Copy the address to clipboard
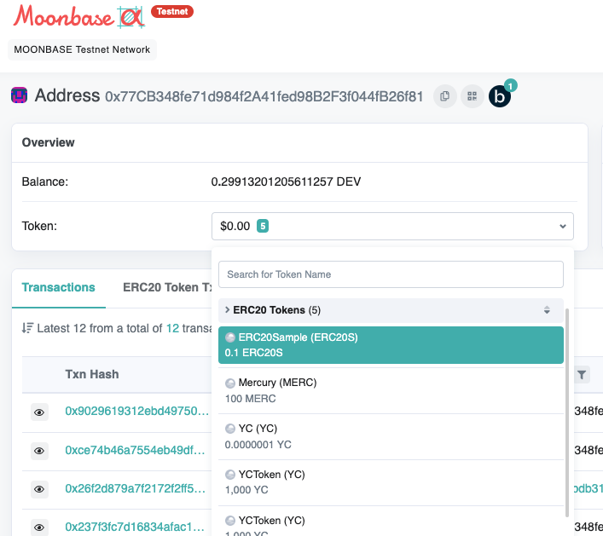The image size is (603, 536). [x=445, y=96]
